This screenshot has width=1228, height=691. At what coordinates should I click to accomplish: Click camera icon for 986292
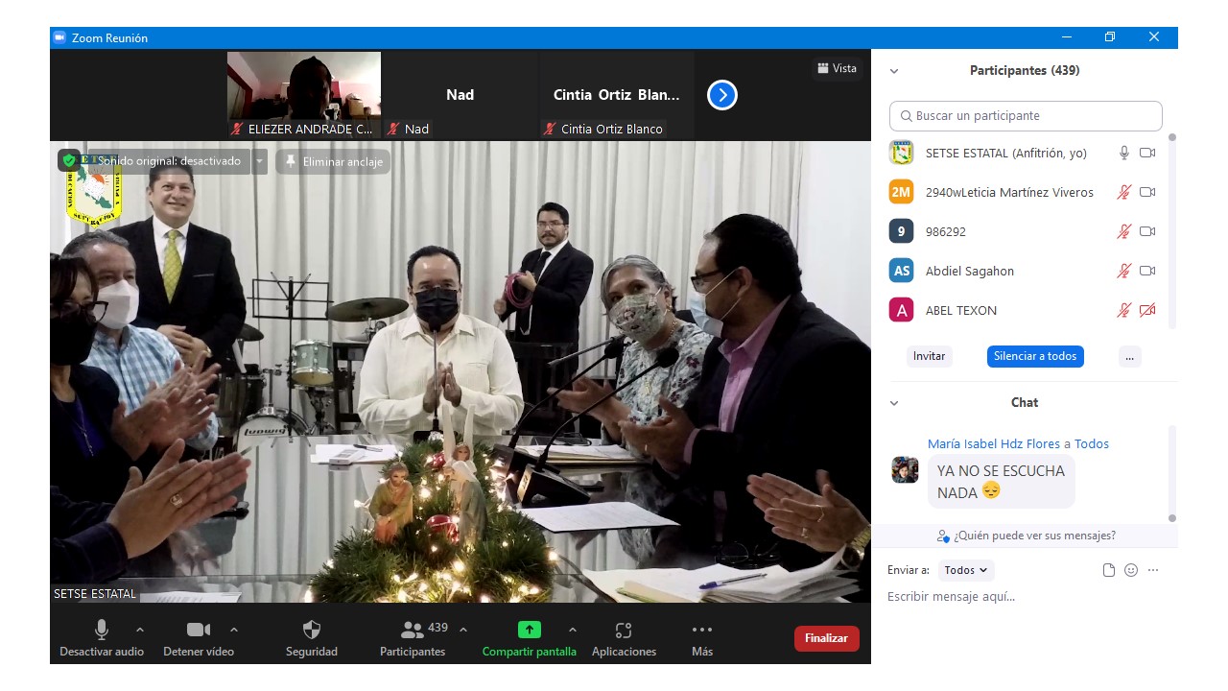coord(1147,231)
